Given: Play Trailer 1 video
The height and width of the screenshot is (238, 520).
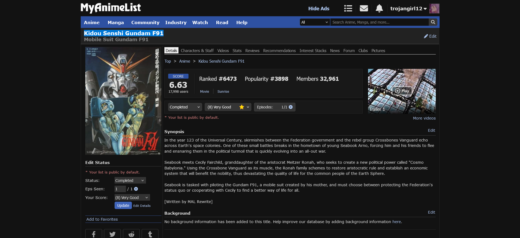Looking at the screenshot, I should [x=402, y=91].
